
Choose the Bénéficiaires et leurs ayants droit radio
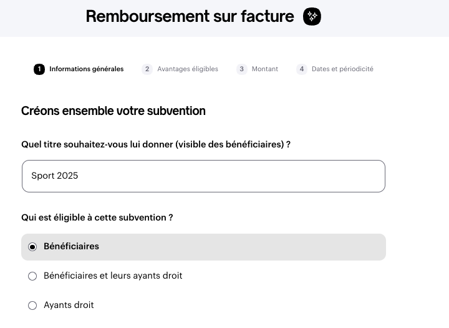(x=32, y=276)
